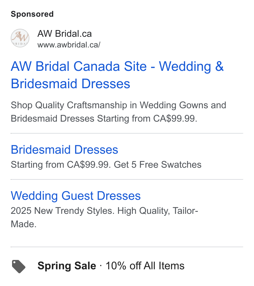Click the Starting from CA$99.99 sitelink description

pos(61,164)
